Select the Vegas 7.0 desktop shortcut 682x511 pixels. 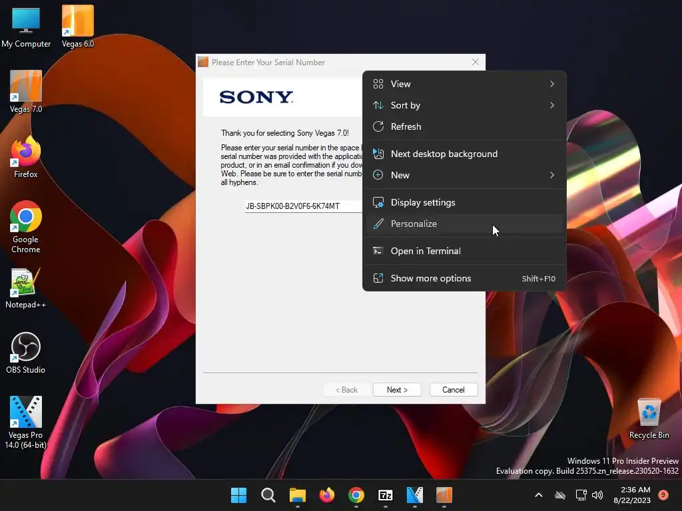coord(26,92)
